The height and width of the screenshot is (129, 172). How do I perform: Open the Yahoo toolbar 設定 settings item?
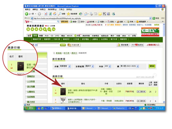[81, 22]
